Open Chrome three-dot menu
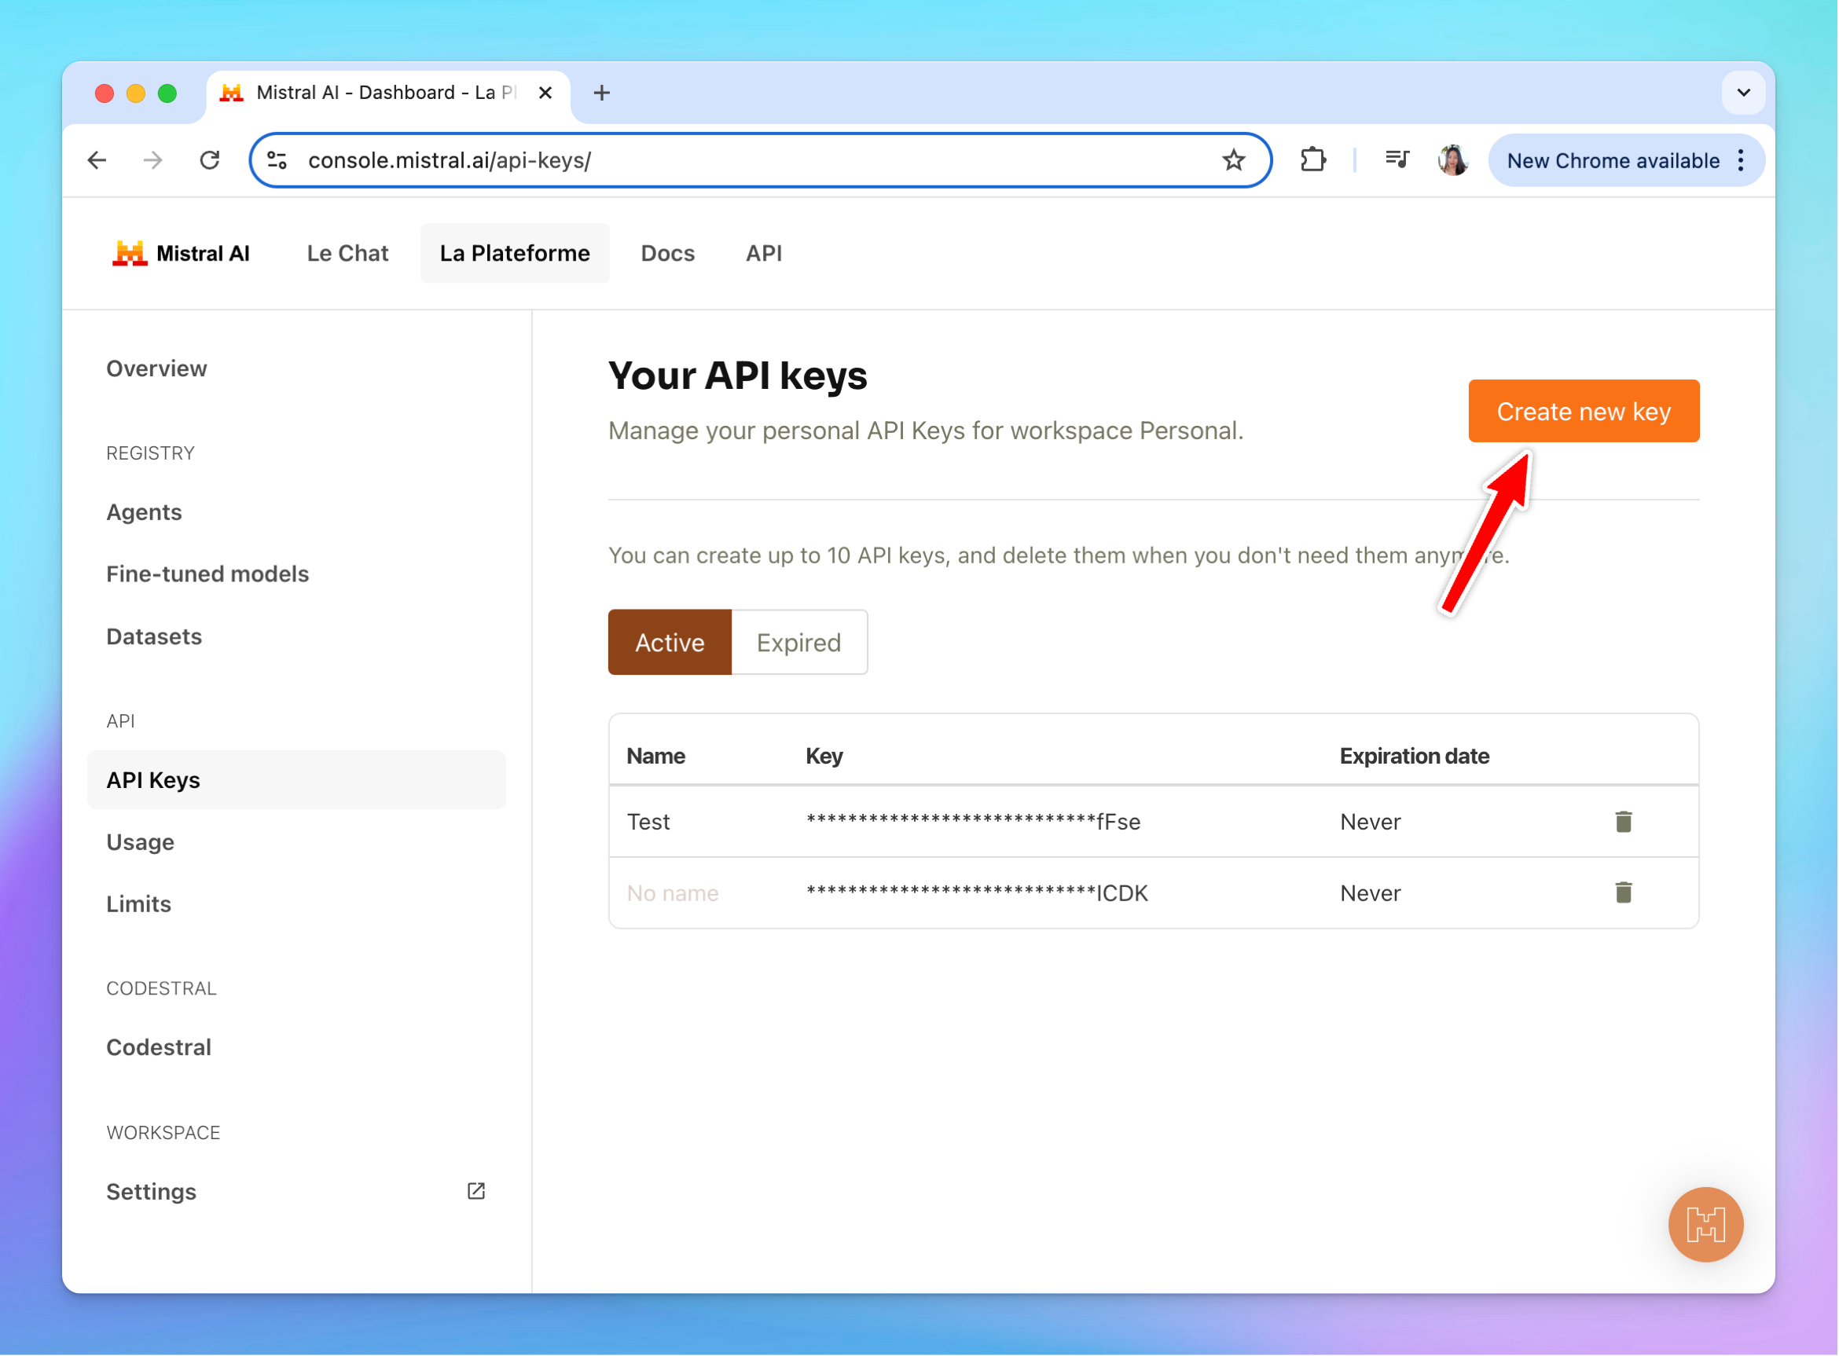The height and width of the screenshot is (1356, 1839). tap(1741, 160)
